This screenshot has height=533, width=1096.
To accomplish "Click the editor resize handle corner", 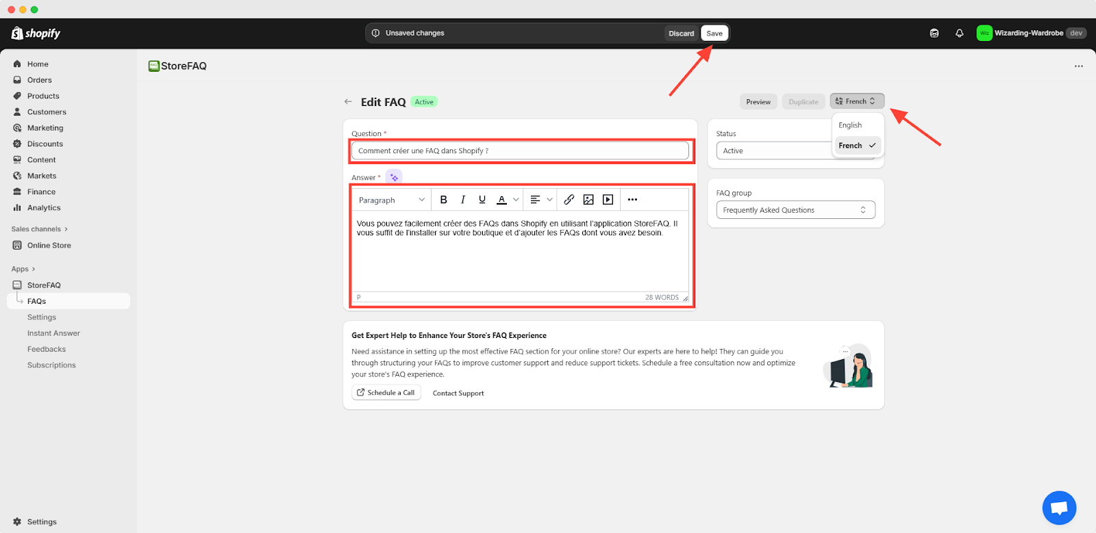I will pos(685,298).
